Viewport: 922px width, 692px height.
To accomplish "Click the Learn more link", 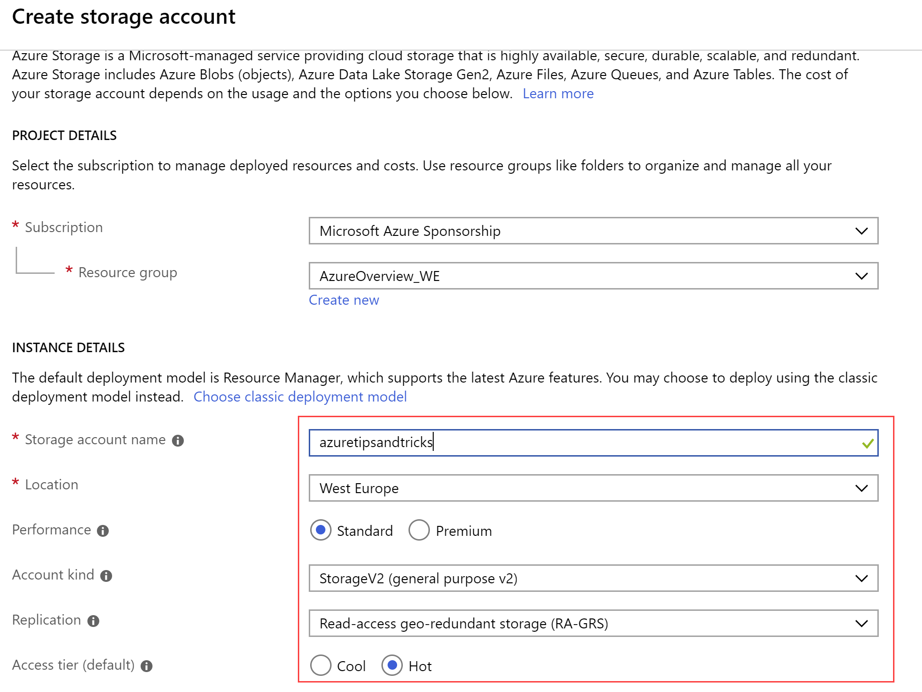I will 558,94.
